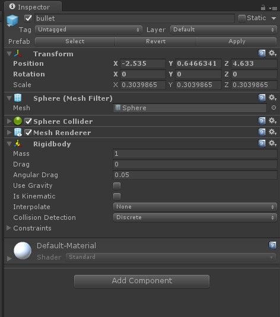The height and width of the screenshot is (317, 280).
Task: Click the Mesh field showing Sphere
Action: (x=190, y=108)
